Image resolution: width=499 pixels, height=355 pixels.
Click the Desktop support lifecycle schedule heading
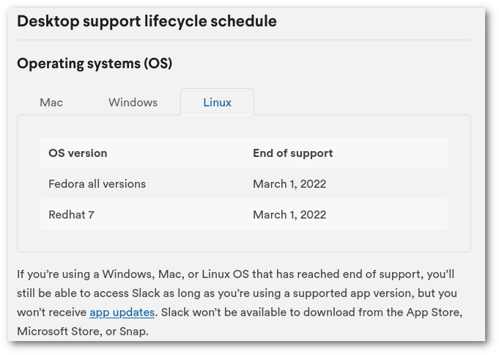(x=147, y=22)
